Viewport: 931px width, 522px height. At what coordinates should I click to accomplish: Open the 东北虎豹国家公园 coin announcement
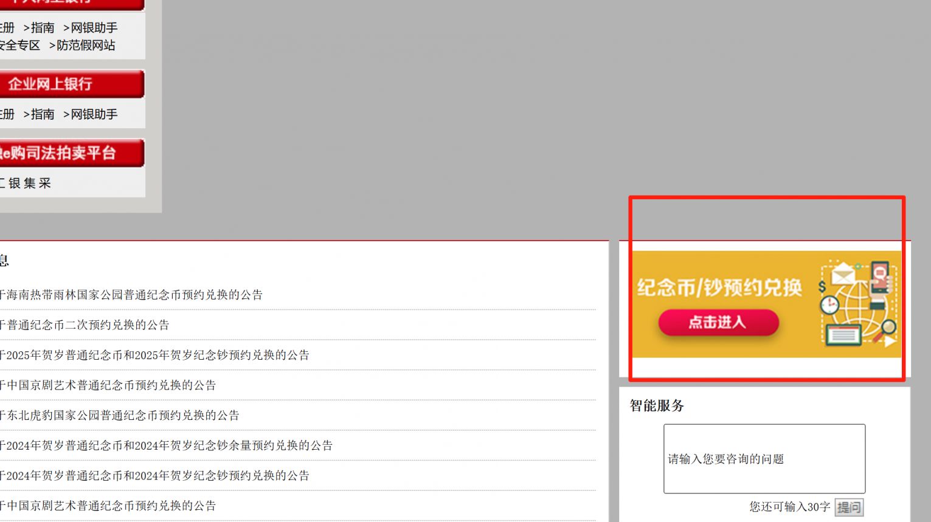120,415
